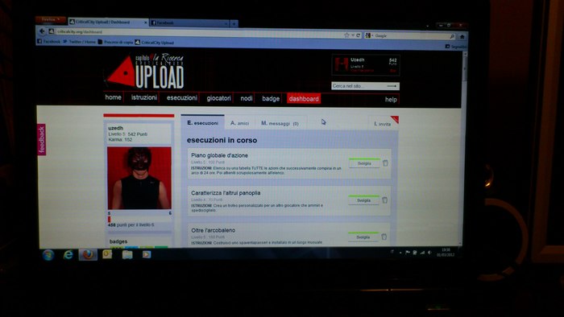The image size is (564, 317).
Task: Click the bookmark star in address bar
Action: [346, 35]
